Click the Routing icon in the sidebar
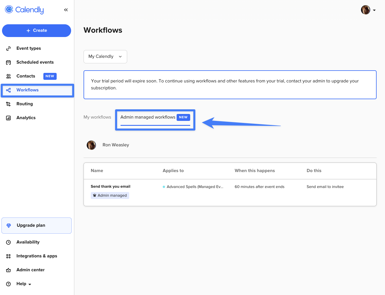The image size is (385, 295). pos(8,104)
